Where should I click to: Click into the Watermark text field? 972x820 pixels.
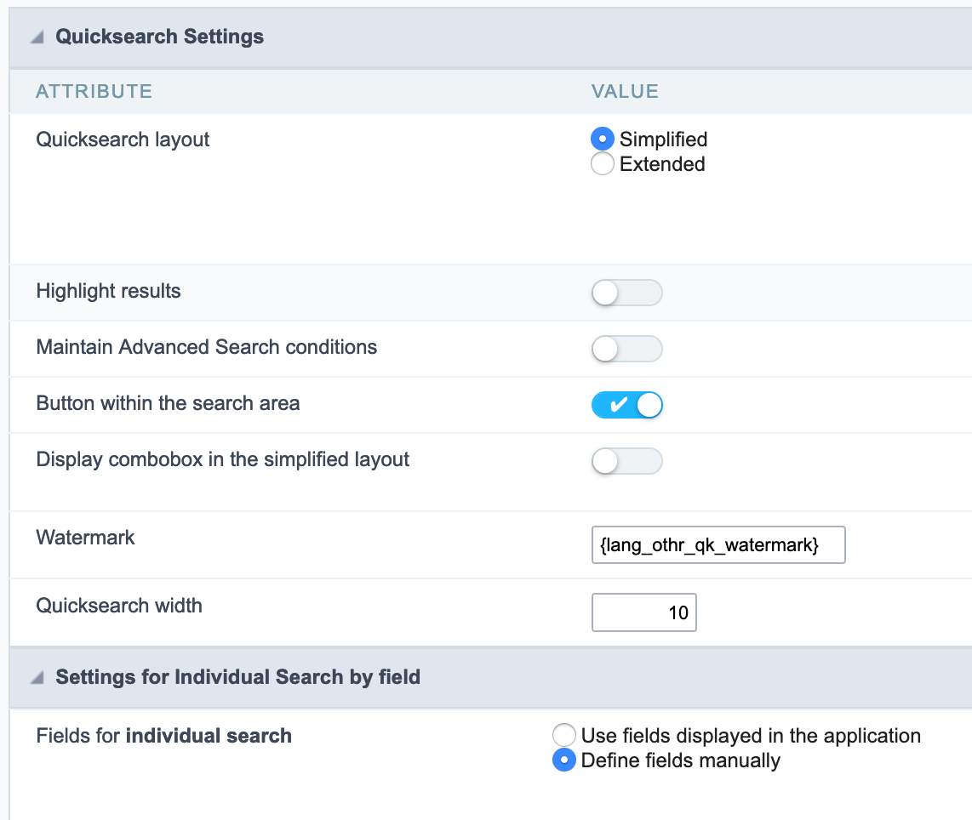[718, 545]
